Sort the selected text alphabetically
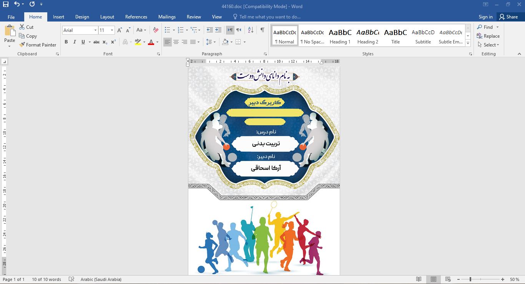This screenshot has width=525, height=284. pyautogui.click(x=251, y=30)
